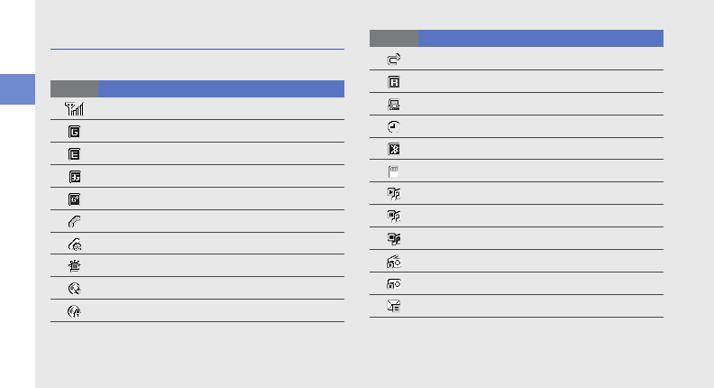714x388 pixels.
Task: Click the music paused note icon
Action: pyautogui.click(x=394, y=216)
